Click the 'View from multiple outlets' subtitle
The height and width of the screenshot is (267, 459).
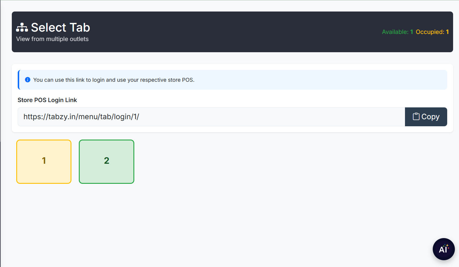52,39
